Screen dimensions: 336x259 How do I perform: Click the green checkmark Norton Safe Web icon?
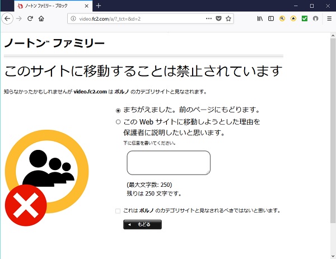[x=305, y=18]
